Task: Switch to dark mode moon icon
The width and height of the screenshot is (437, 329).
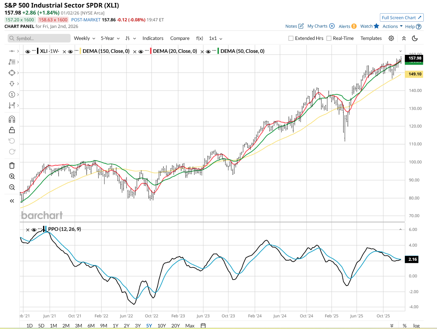Action: (x=415, y=38)
